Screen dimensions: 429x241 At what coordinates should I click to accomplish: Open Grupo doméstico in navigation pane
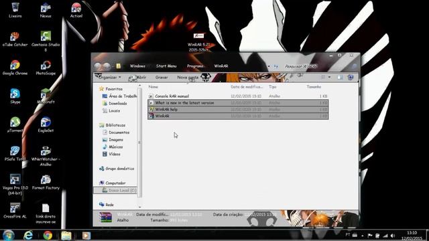pyautogui.click(x=117, y=169)
